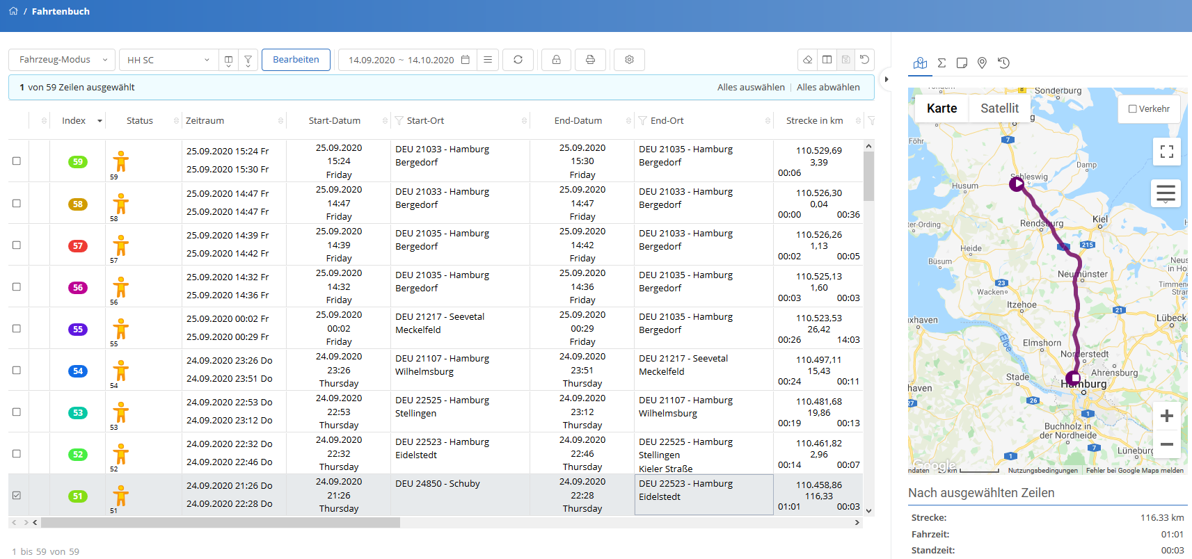Expand the HH SC vehicle dropdown

point(168,60)
